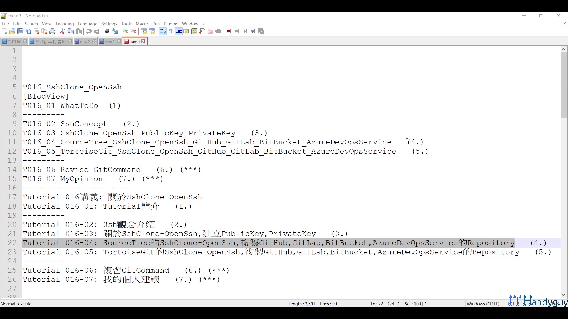Open the Document Map panel icon
568x319 pixels.
[x=194, y=31]
